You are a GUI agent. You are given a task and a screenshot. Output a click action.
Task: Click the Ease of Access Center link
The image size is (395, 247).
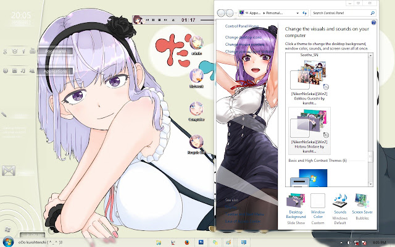[243, 221]
